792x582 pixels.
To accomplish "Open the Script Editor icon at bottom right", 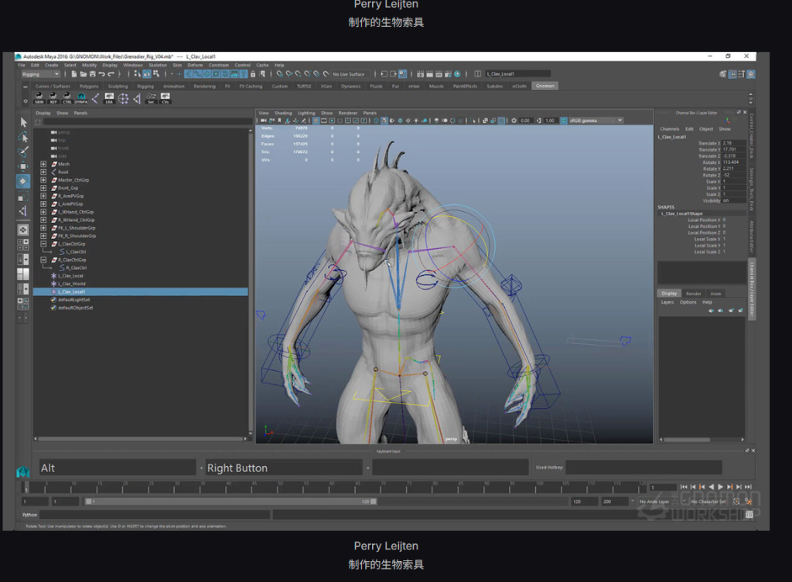I will (x=749, y=514).
